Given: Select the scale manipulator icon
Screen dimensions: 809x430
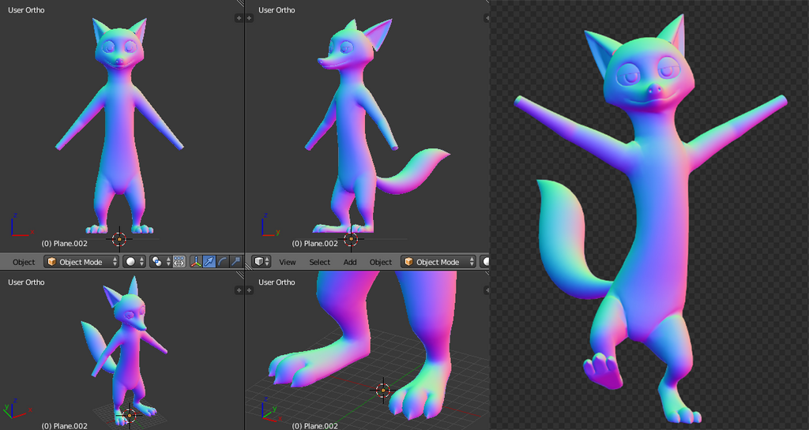Looking at the screenshot, I should coord(235,262).
